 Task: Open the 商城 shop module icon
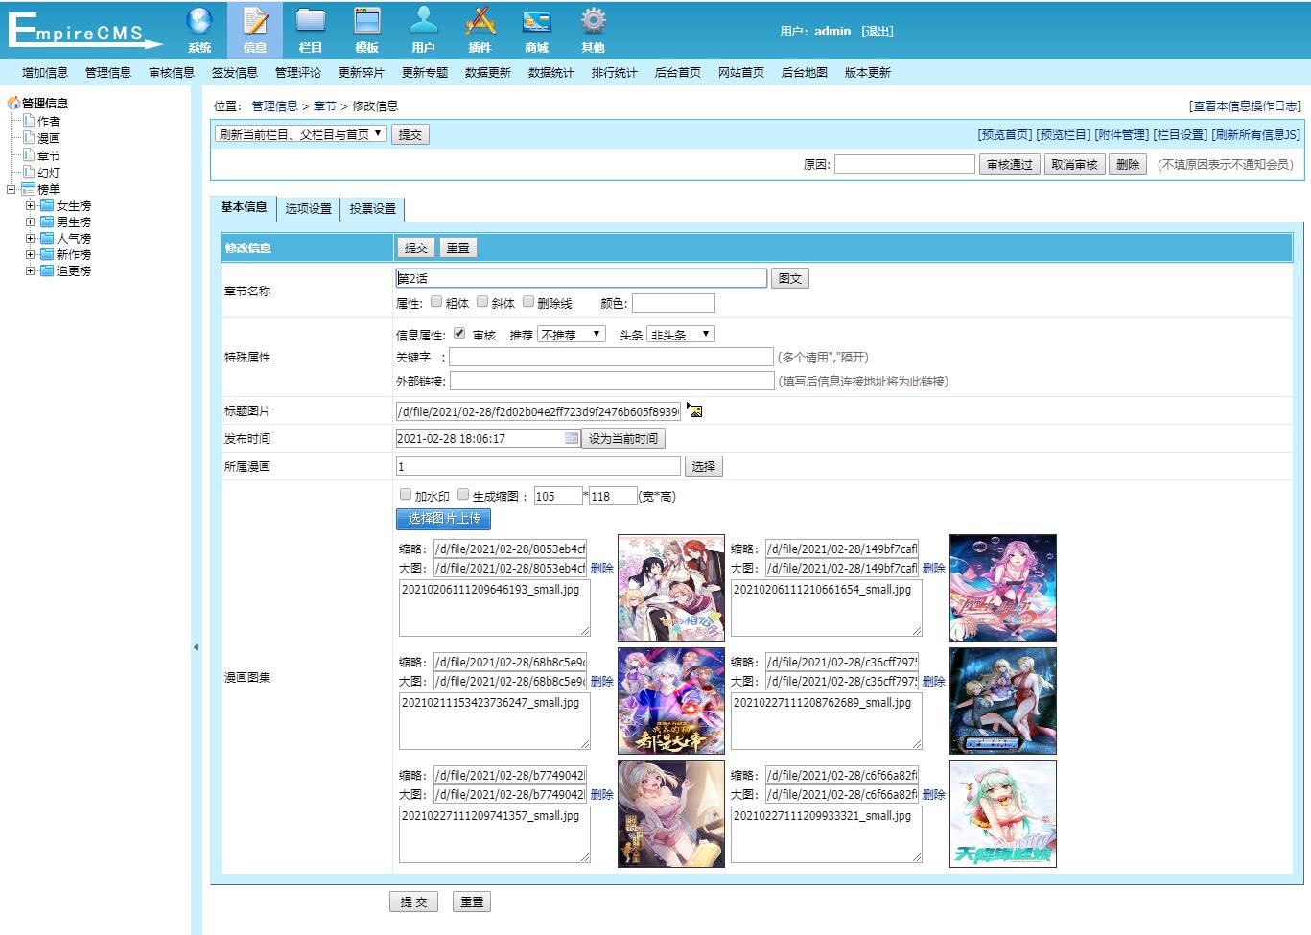pyautogui.click(x=537, y=29)
